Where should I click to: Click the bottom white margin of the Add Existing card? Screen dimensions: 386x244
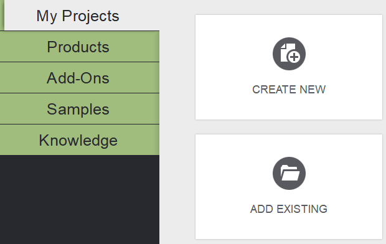[289, 228]
